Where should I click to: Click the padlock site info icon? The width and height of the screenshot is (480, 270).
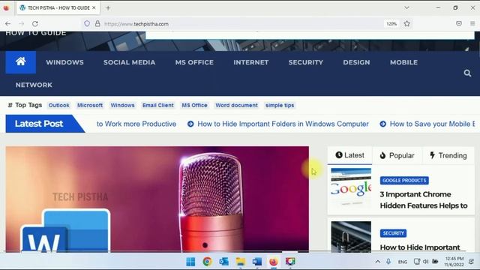97,23
